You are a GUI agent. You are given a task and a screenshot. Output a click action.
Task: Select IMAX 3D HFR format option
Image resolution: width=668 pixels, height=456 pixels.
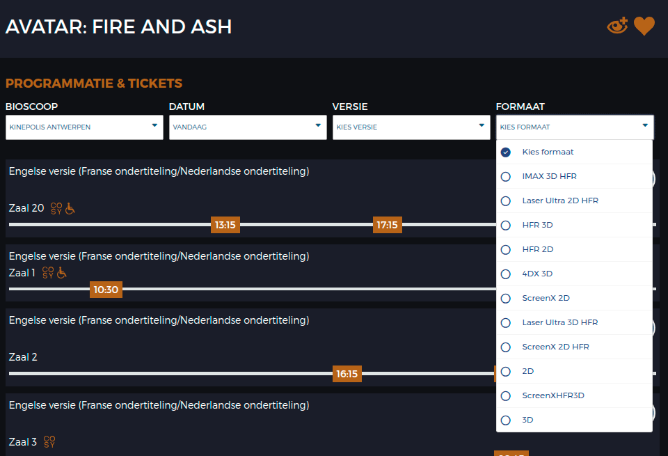pyautogui.click(x=549, y=176)
